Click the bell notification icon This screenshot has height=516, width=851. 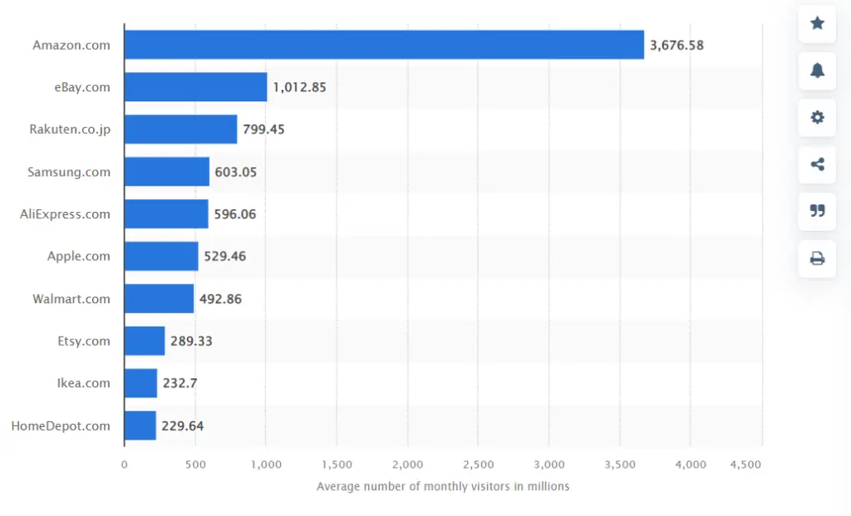pos(817,71)
